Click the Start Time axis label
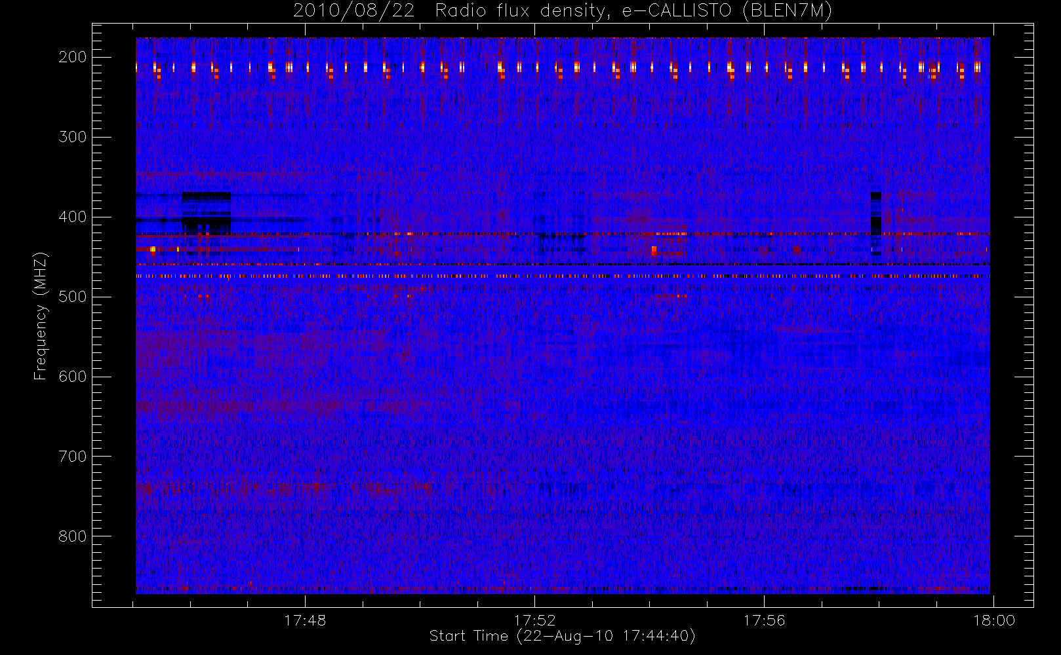 pos(563,636)
